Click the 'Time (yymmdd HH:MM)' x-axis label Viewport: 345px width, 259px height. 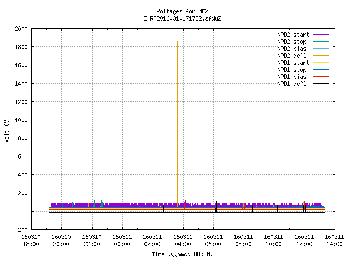[x=182, y=254]
